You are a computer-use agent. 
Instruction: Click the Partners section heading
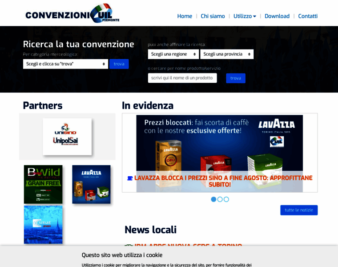click(43, 105)
